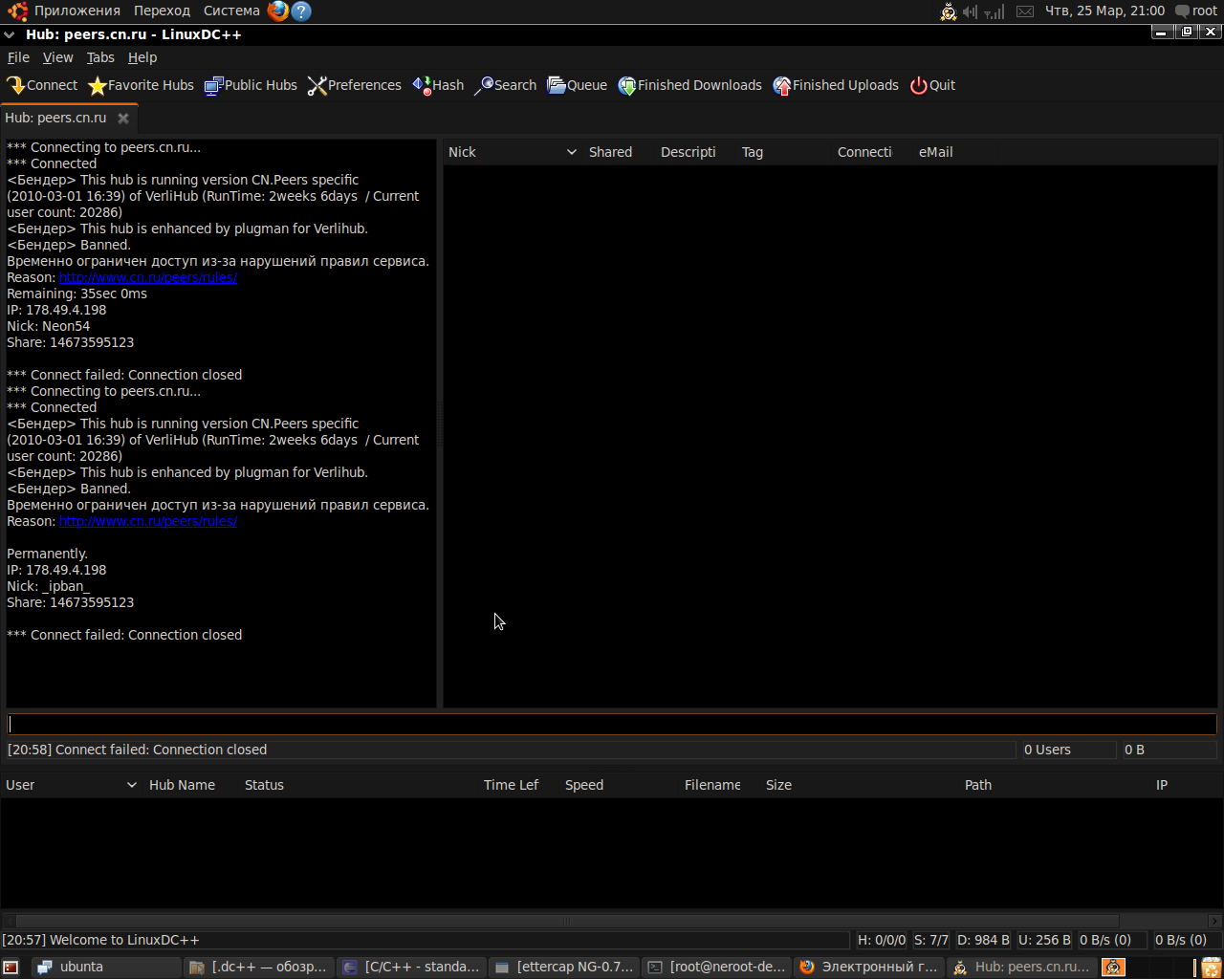
Task: Click the trash icon in bottom panel
Action: (x=1211, y=967)
